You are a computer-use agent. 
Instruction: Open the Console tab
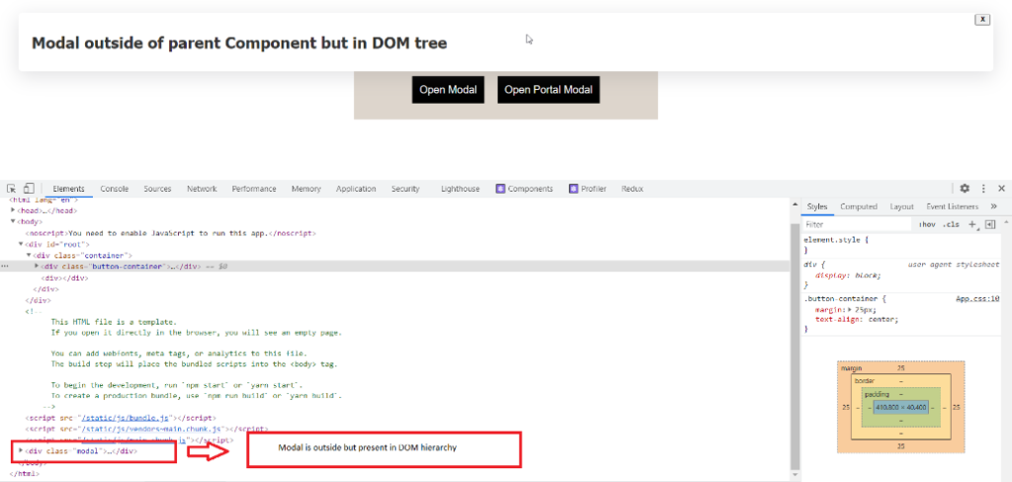pos(115,189)
